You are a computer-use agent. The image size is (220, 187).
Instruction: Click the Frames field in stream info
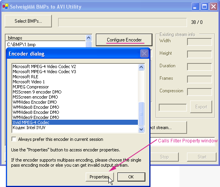coord(200,79)
